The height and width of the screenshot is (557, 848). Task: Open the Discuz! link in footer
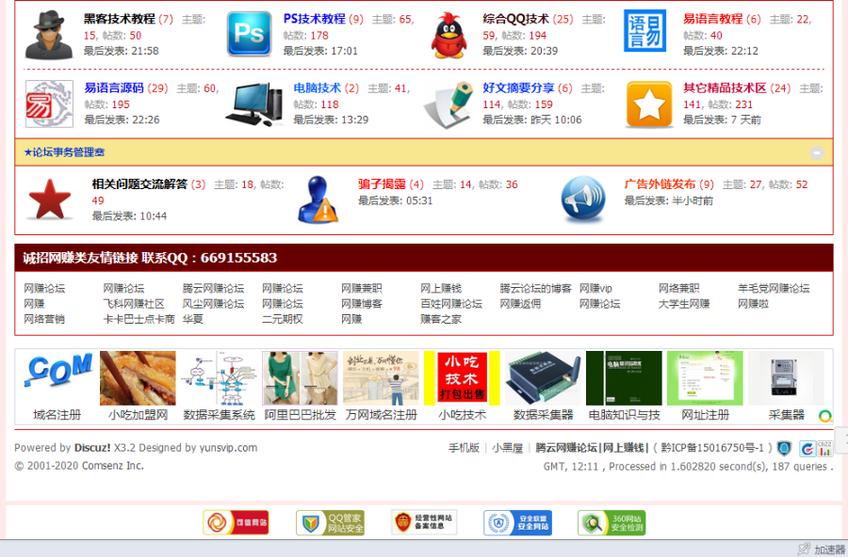pyautogui.click(x=92, y=448)
